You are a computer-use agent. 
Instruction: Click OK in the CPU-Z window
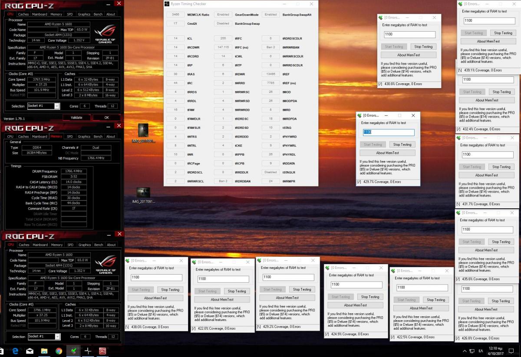click(107, 118)
